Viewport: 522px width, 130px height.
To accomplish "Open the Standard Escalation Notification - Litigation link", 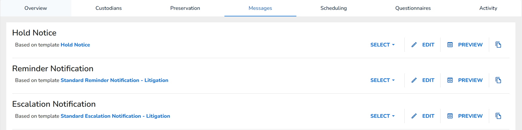I will [x=115, y=116].
